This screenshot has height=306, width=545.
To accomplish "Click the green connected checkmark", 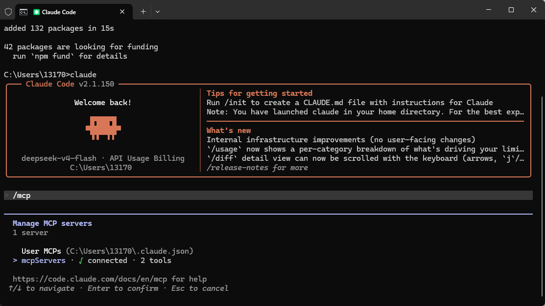I will [81, 261].
